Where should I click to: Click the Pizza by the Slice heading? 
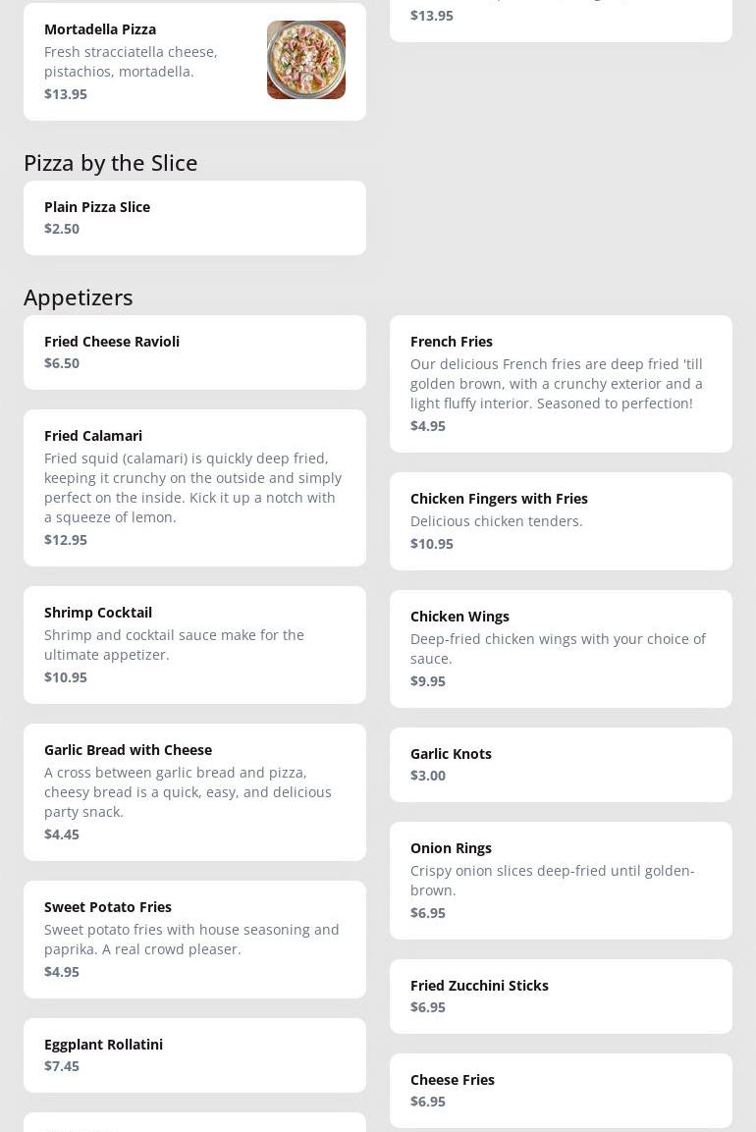click(111, 162)
